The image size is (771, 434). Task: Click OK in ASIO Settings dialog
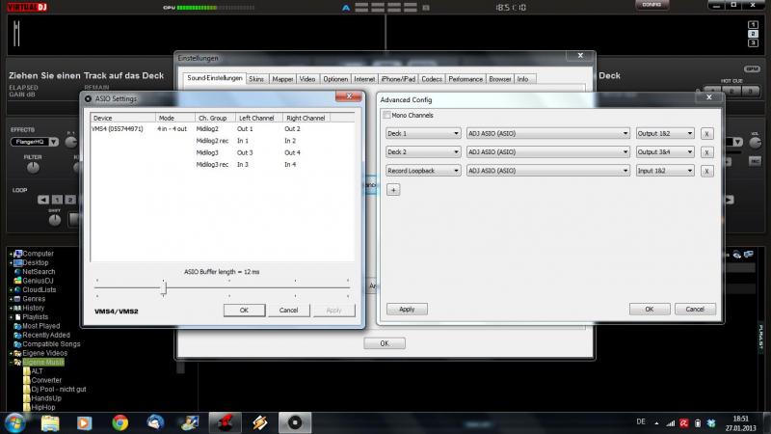click(244, 311)
